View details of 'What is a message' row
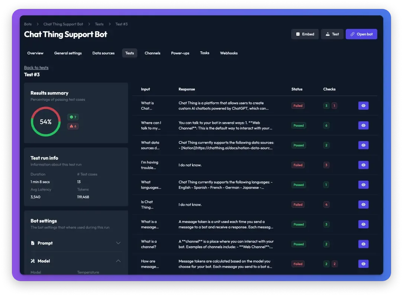This screenshot has width=403, height=296. 364,225
